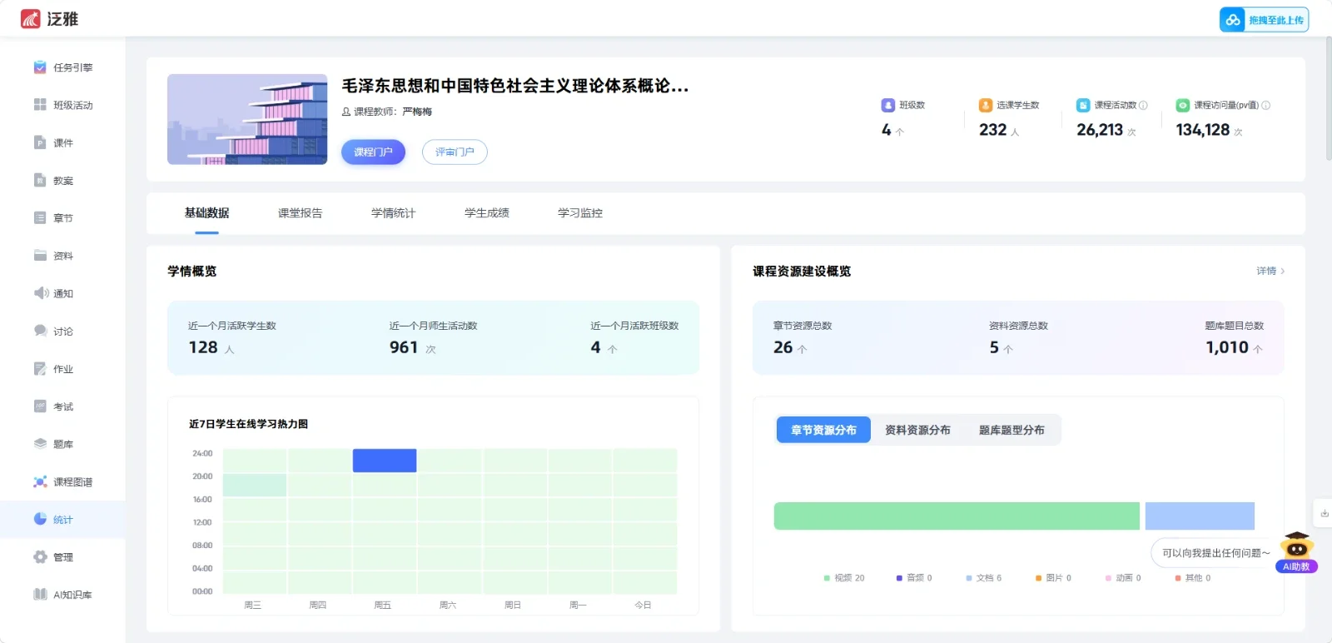Open the AI助教 assistant robot
Viewport: 1332px width, 643px height.
click(1296, 552)
